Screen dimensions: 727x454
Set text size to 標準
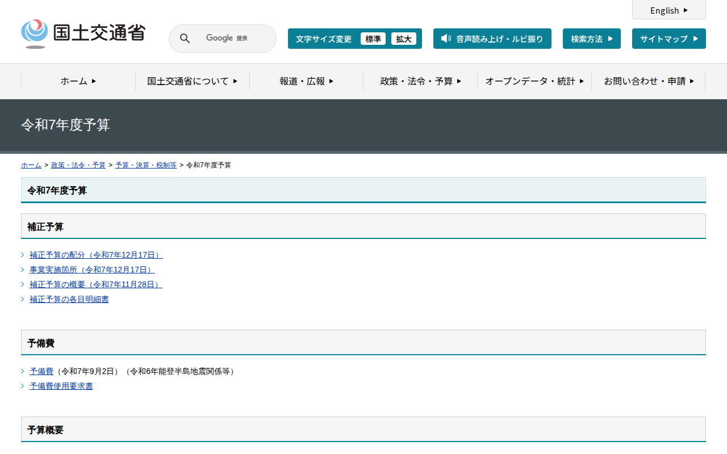(x=373, y=39)
